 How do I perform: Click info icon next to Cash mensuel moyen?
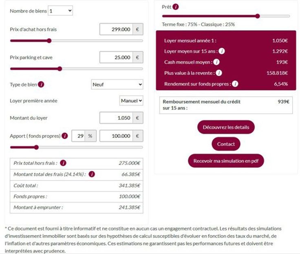pos(216,62)
